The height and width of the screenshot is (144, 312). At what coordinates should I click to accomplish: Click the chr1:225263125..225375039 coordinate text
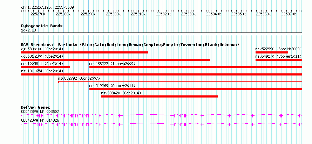click(47, 8)
